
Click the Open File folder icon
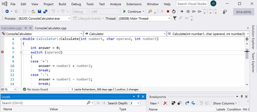[x=33, y=11]
